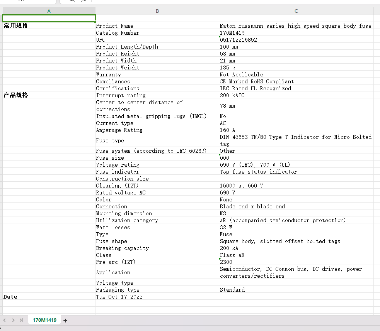This screenshot has width=380, height=331.
Task: Select the '100 mm' value cell
Action: 296,46
